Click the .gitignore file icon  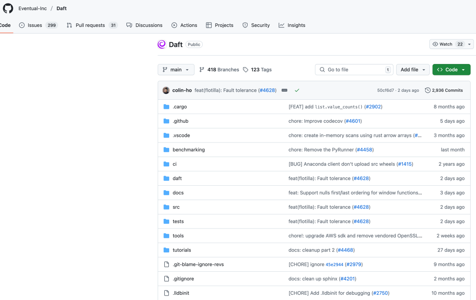[x=166, y=279]
